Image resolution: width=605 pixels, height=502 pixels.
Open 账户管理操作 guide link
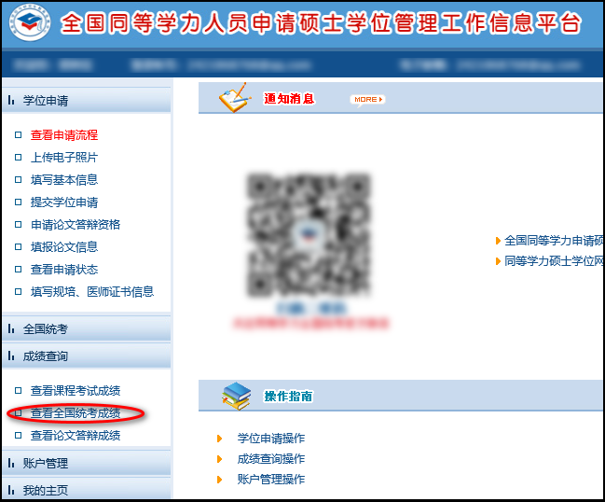pos(271,480)
